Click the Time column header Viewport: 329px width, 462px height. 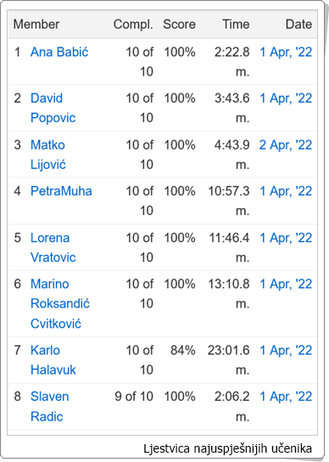pyautogui.click(x=236, y=24)
